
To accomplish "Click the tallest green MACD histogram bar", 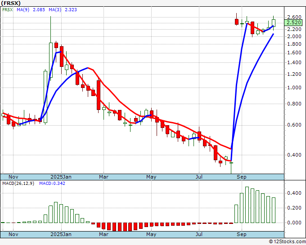I will [247, 205].
